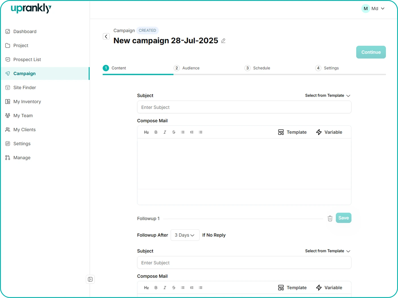Edit campaign name with pencil icon
Viewport: 398px width, 298px height.
pos(223,41)
